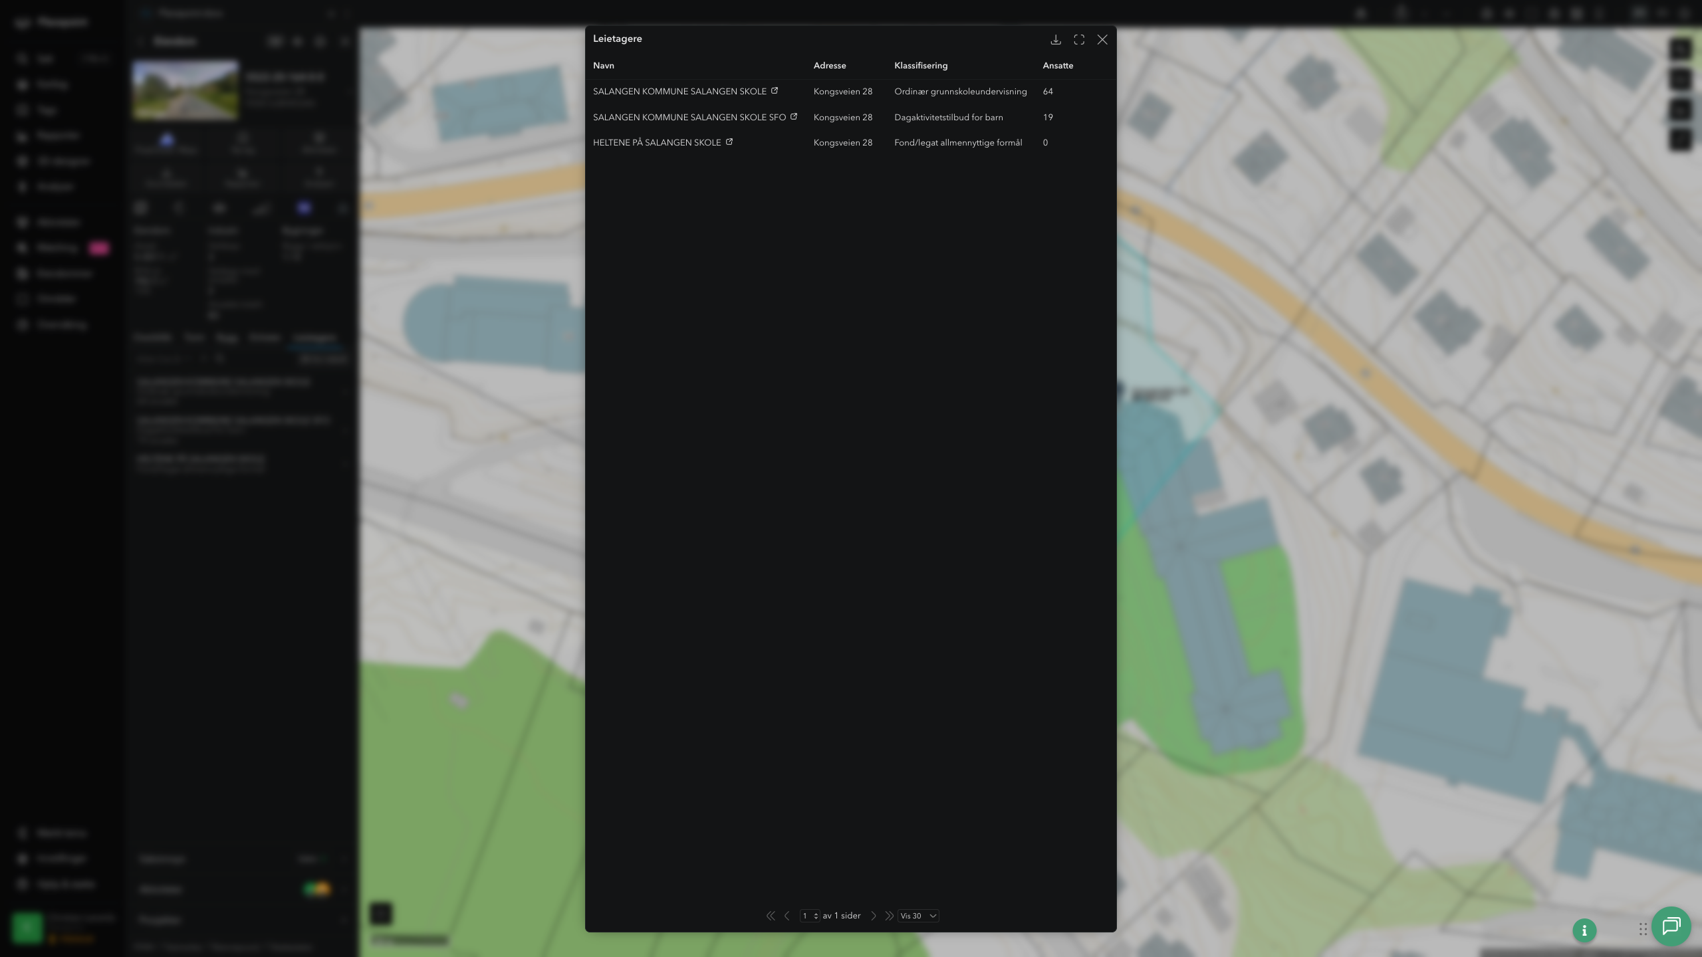Sort by the Adresse column header

[830, 65]
